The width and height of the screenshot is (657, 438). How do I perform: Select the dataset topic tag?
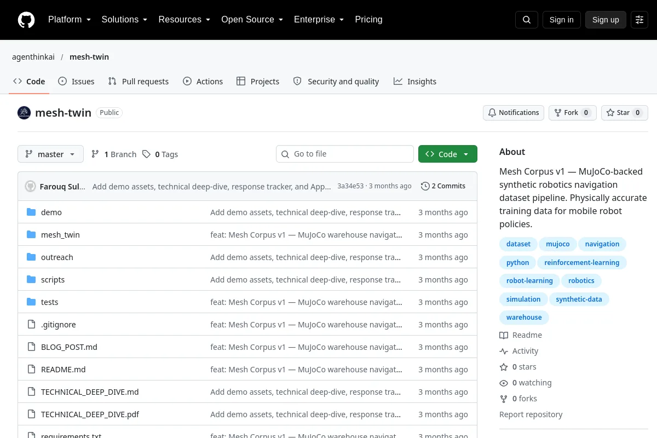518,244
